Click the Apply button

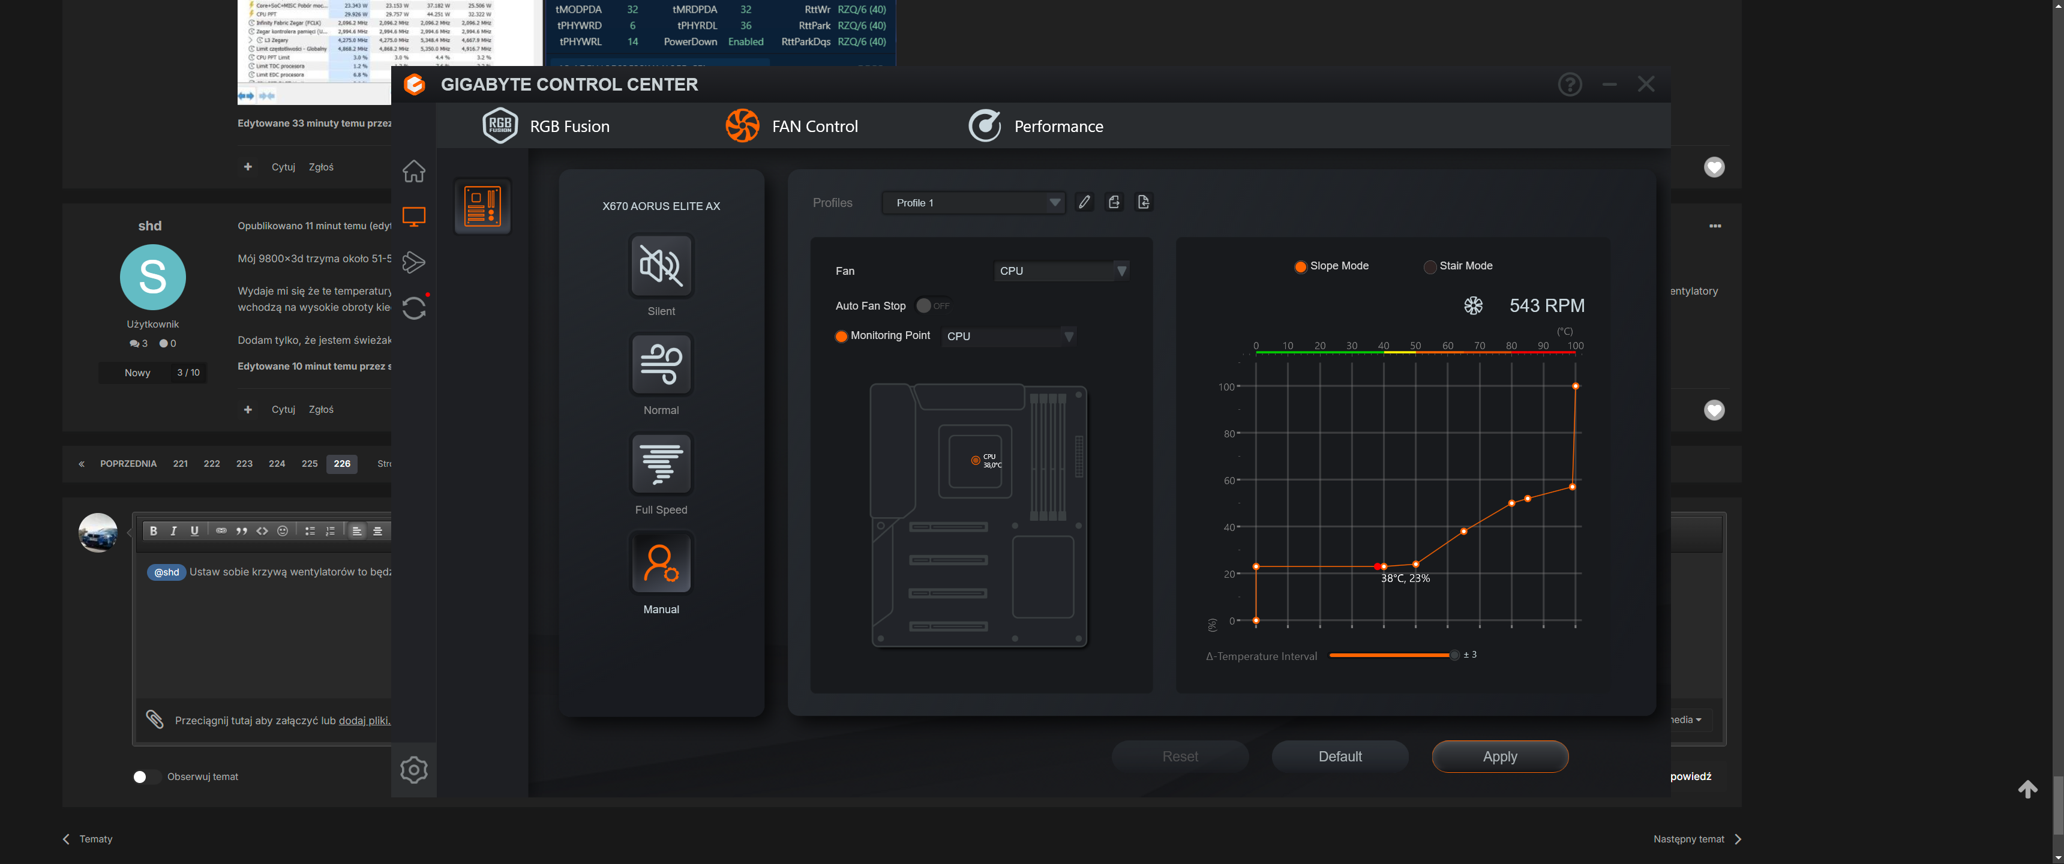click(1499, 757)
